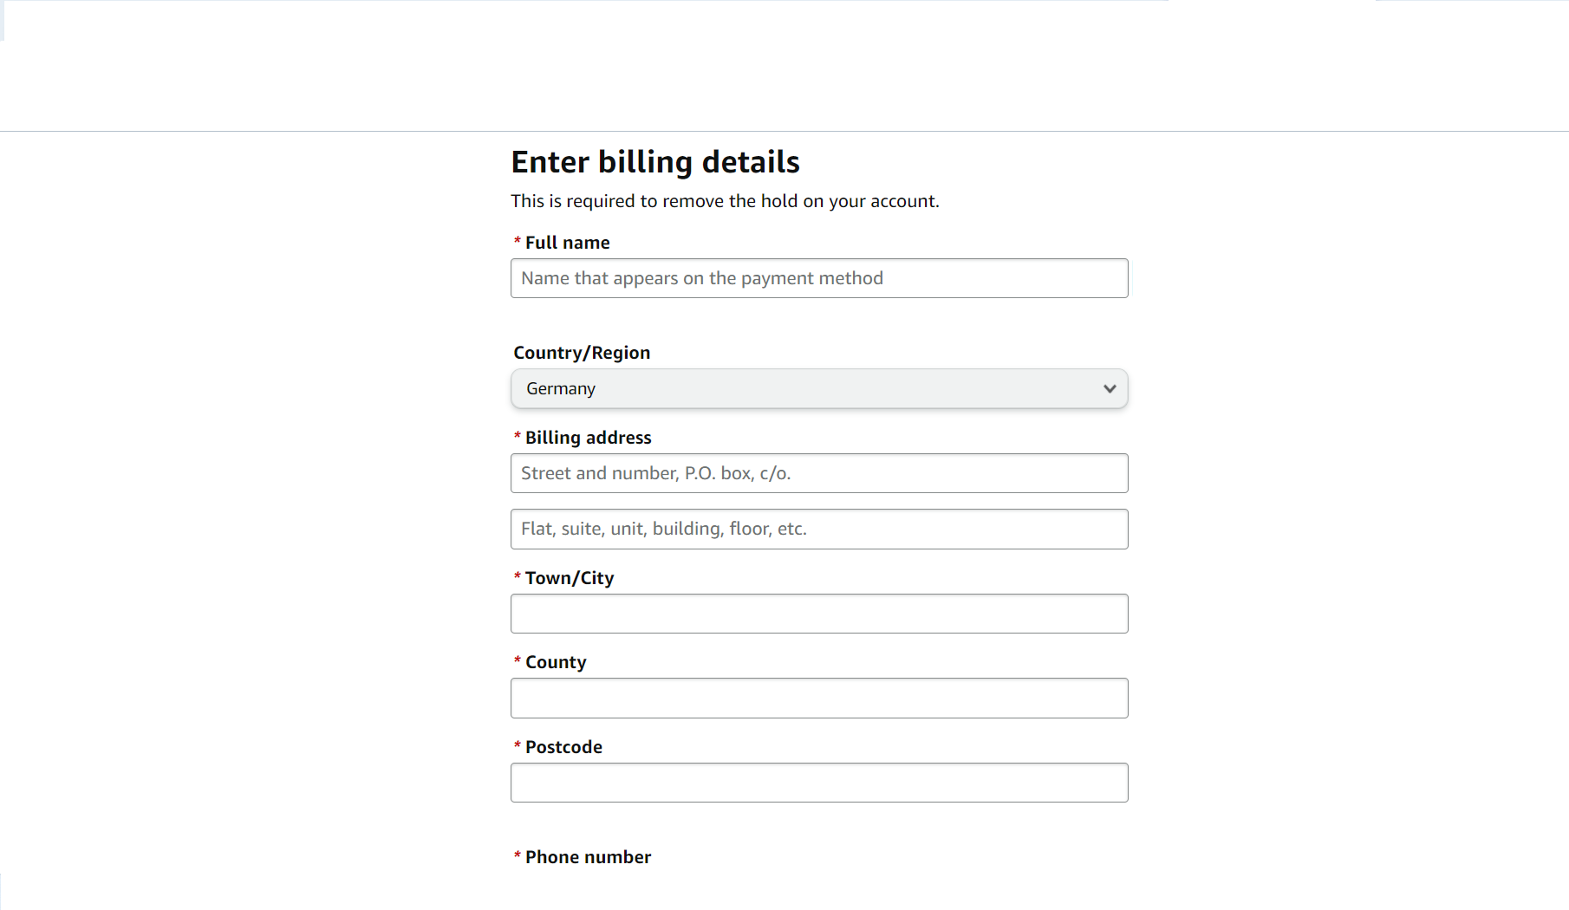Focus the Full name input field
1569x910 pixels.
point(819,278)
